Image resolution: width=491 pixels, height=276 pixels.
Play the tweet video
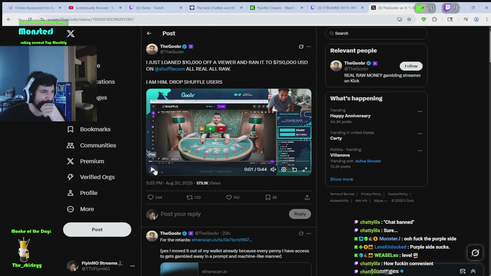coord(152,169)
